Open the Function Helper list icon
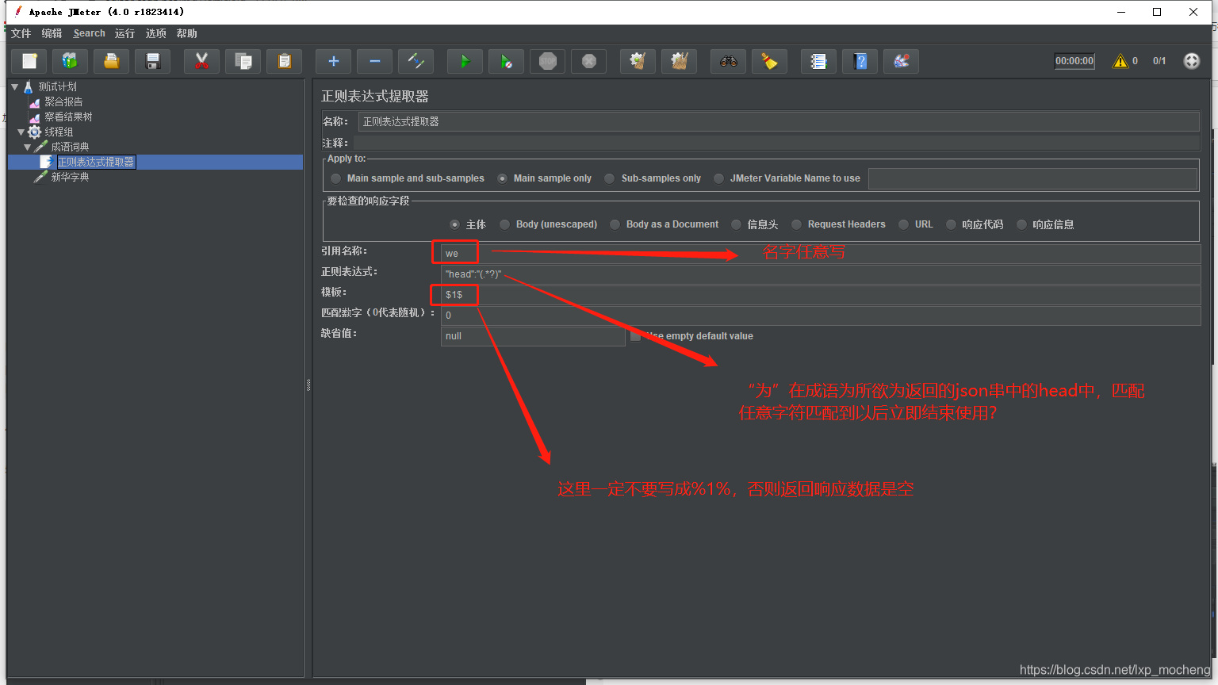The height and width of the screenshot is (685, 1218). (819, 61)
